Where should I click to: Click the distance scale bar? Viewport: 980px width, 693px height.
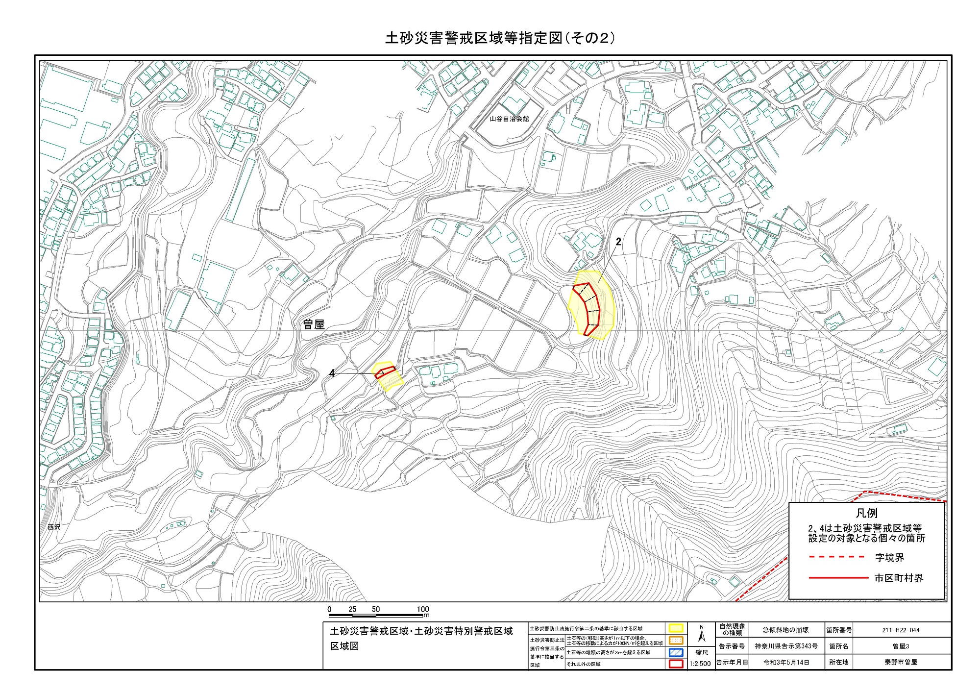point(376,615)
